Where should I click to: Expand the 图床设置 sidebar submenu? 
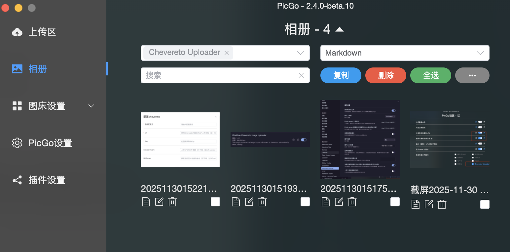91,106
